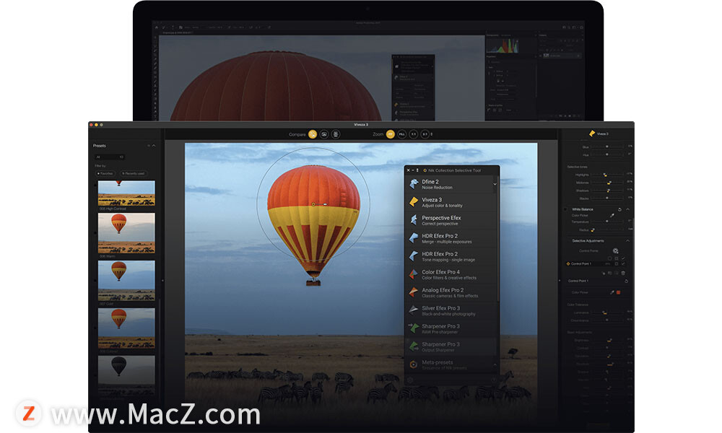Pick white balance color with eyedropper
Viewport: 722px width, 433px height.
(x=612, y=215)
